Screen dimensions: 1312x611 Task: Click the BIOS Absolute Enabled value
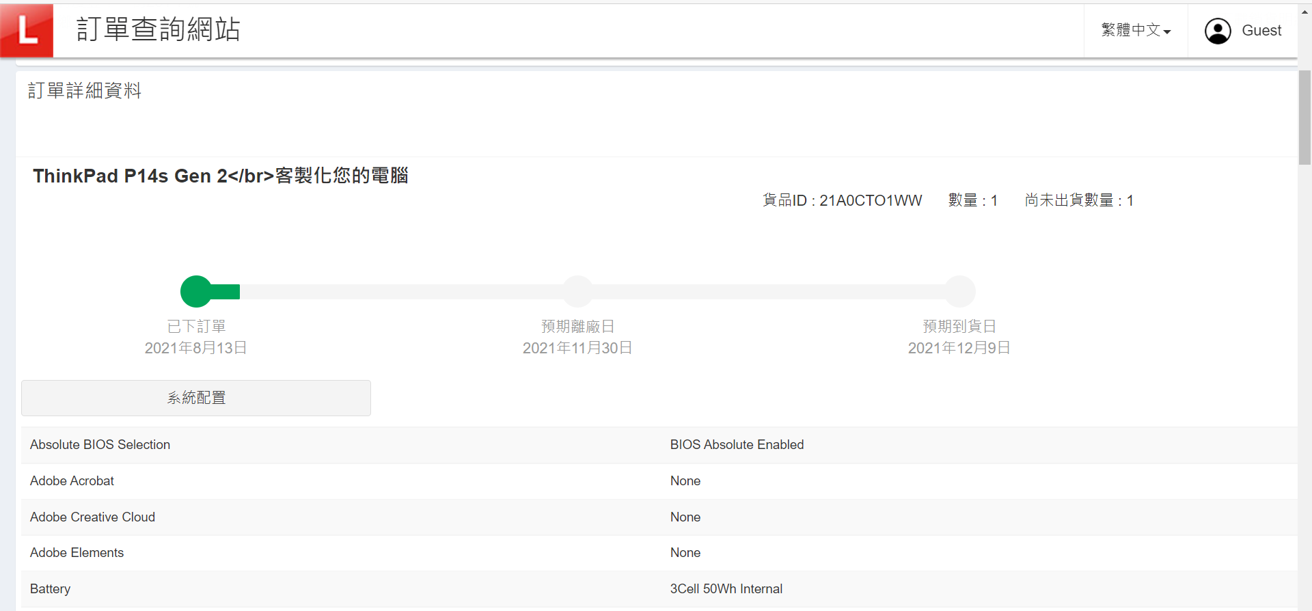pos(737,445)
